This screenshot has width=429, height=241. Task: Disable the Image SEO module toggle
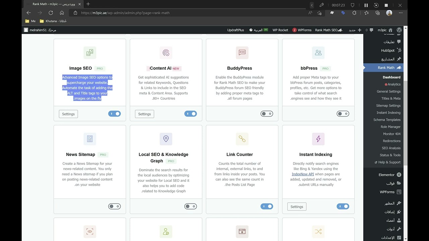[114, 114]
